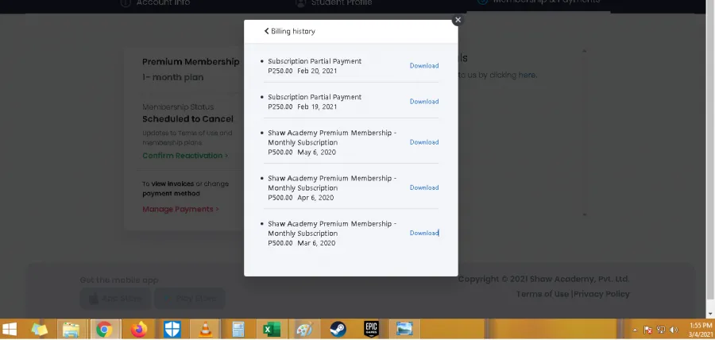
Task: Close the billing history dialog
Action: [458, 20]
